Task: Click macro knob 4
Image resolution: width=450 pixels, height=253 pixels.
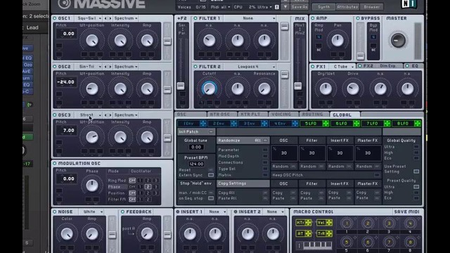Action: [x=410, y=223]
